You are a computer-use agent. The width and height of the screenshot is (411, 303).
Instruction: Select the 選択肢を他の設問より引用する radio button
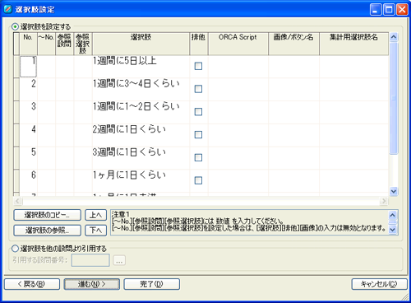(x=15, y=249)
